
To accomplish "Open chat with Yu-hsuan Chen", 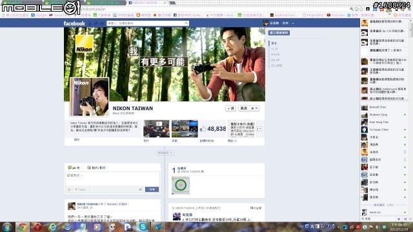I will 384,130.
